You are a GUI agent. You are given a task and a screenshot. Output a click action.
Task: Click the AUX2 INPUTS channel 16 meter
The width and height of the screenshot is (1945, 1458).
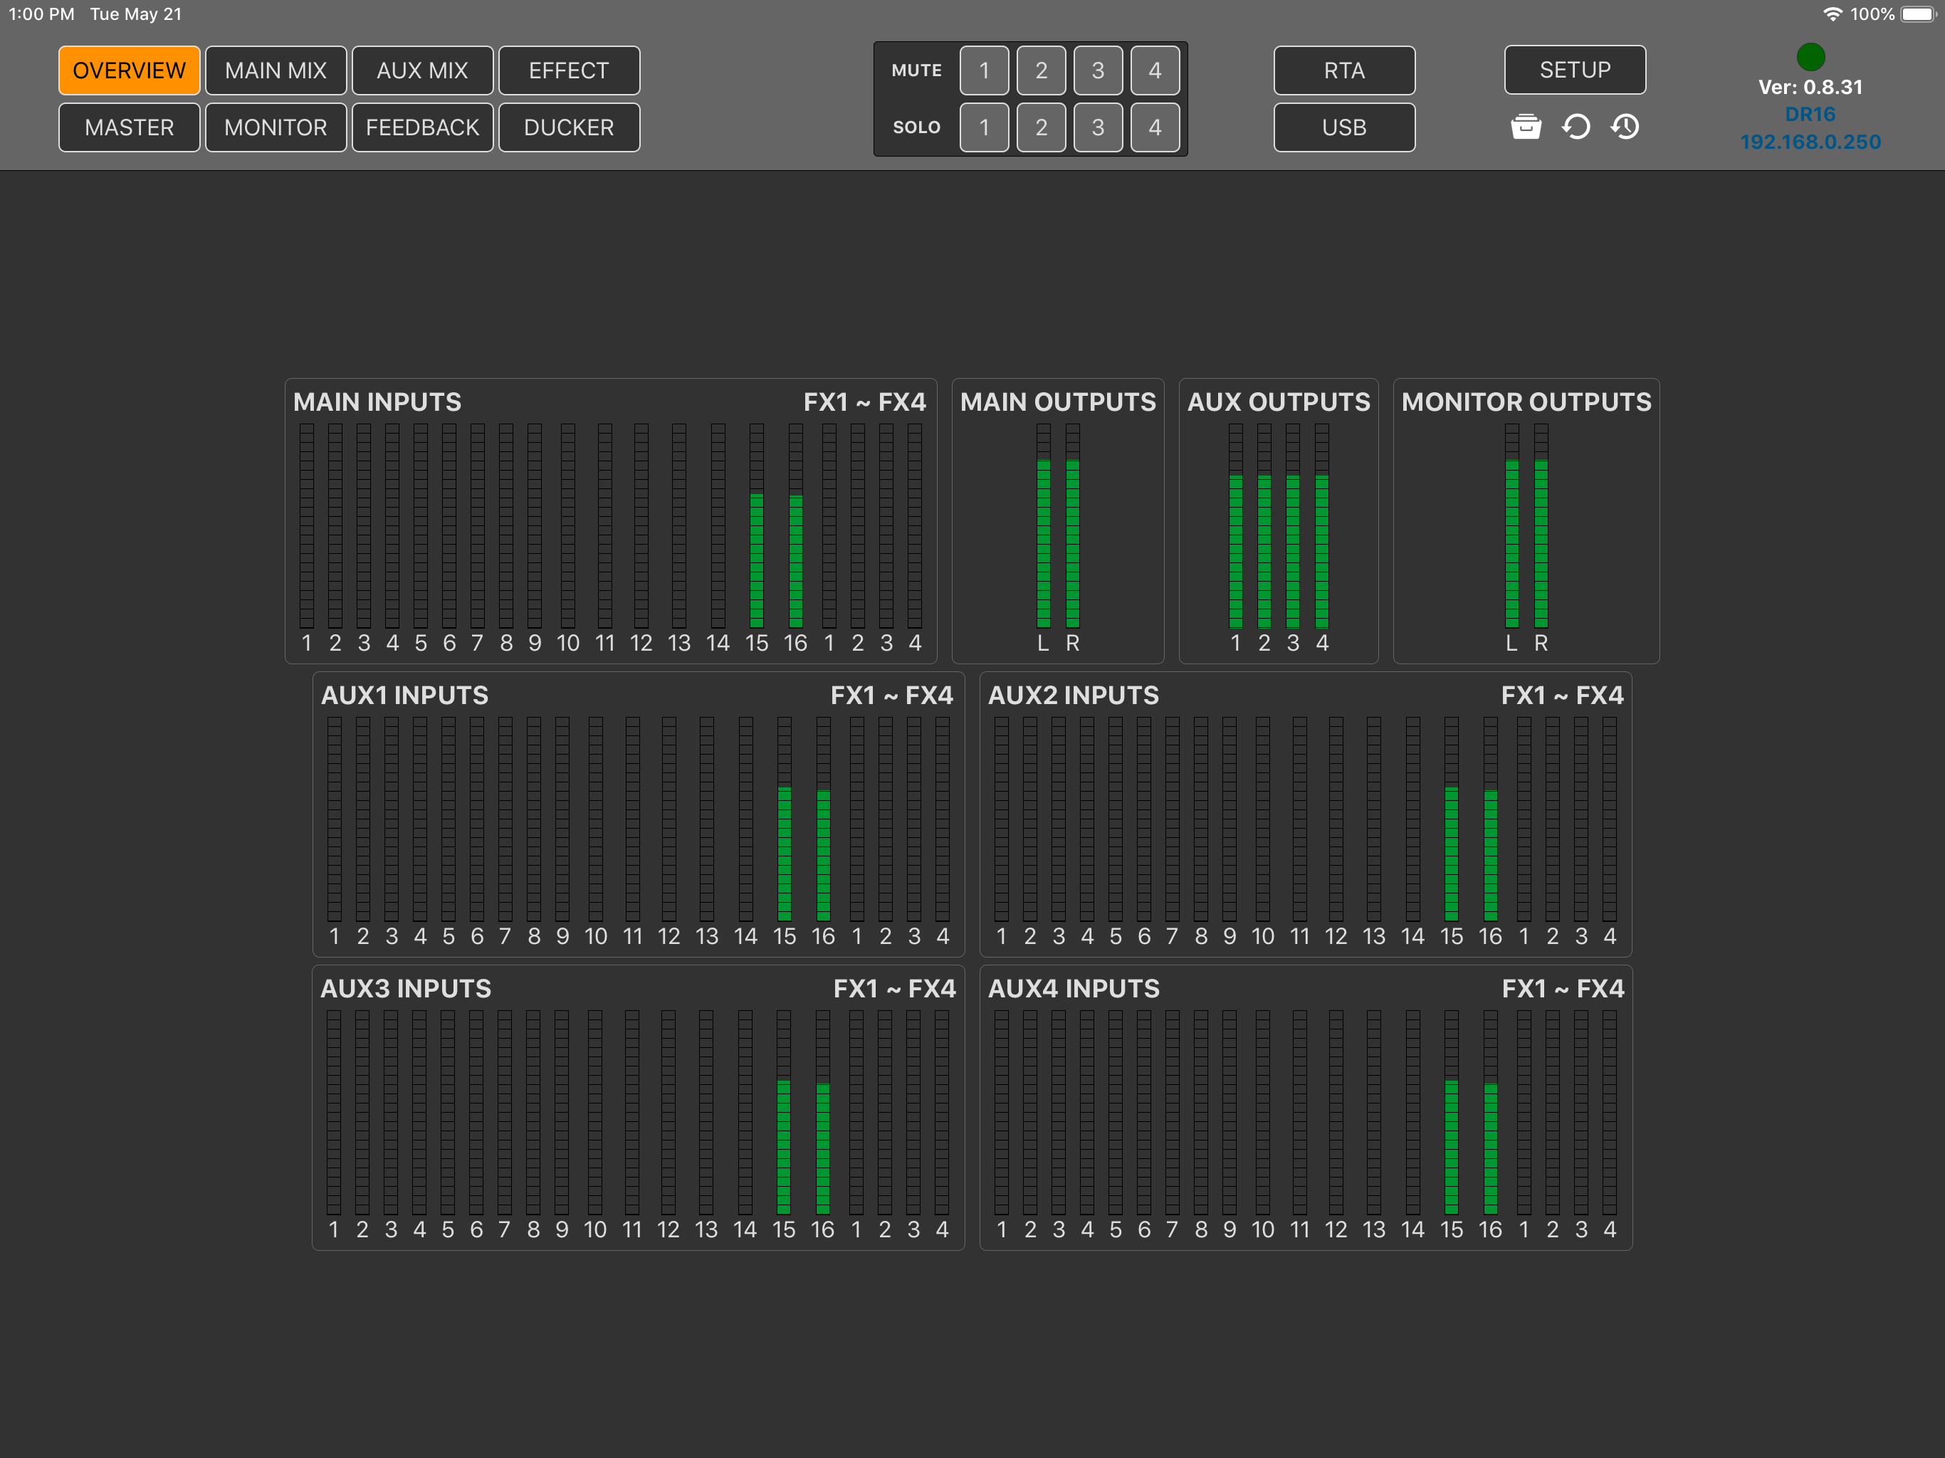1490,819
